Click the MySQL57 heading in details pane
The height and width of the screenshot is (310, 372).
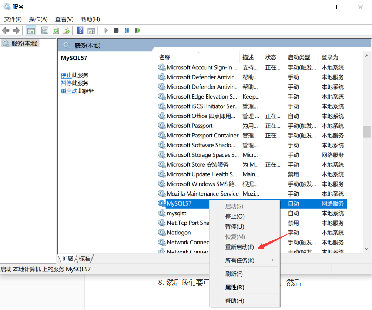(74, 58)
